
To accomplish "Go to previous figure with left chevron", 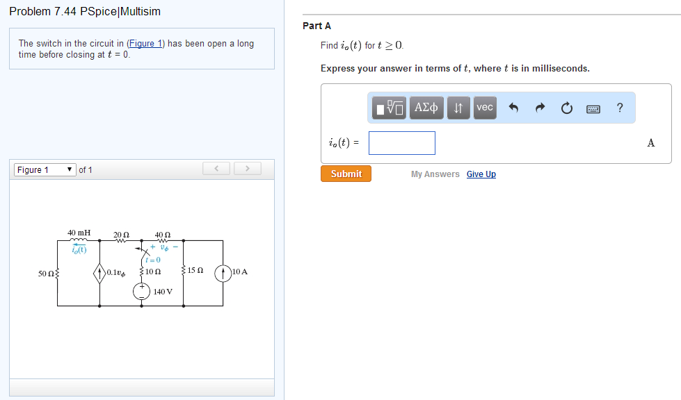I will [216, 168].
